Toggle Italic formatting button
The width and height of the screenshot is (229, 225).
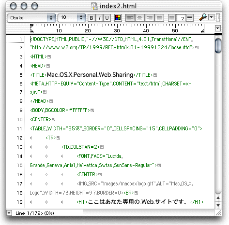pos(99,18)
